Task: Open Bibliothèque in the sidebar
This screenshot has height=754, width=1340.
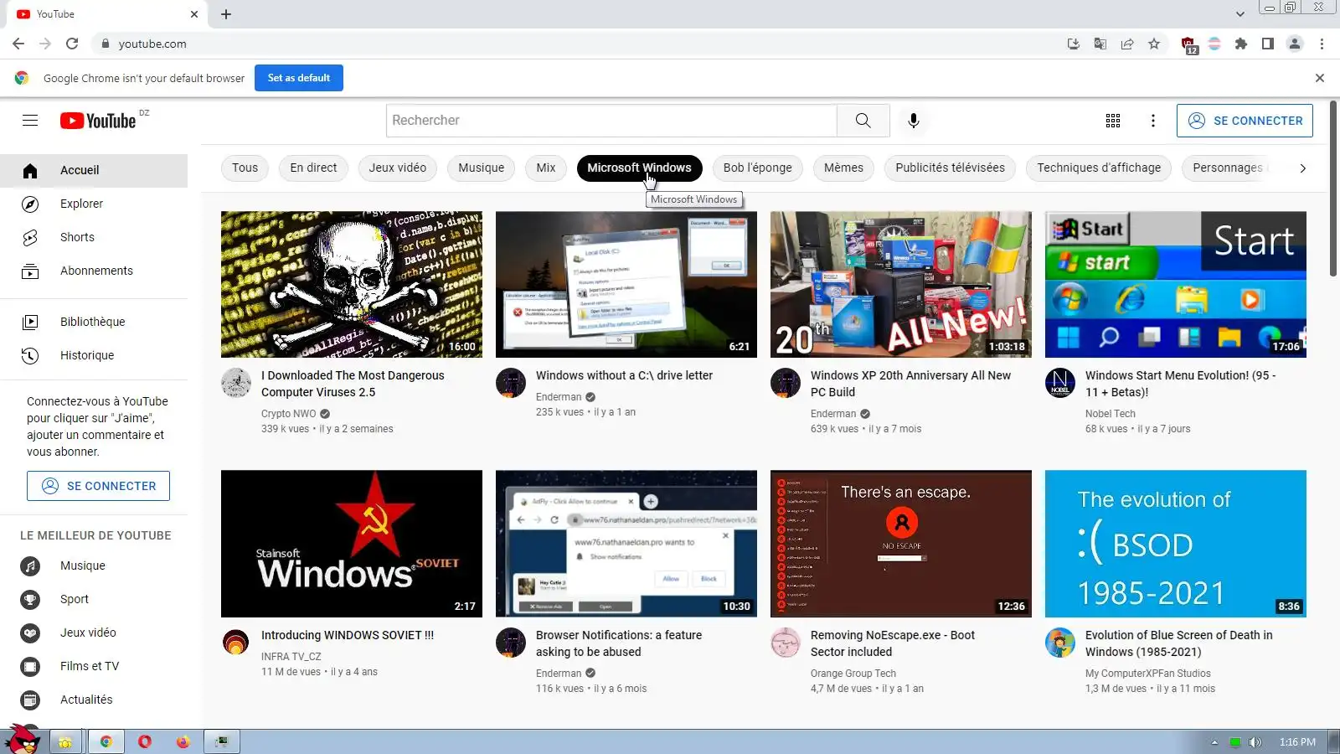Action: 94,322
